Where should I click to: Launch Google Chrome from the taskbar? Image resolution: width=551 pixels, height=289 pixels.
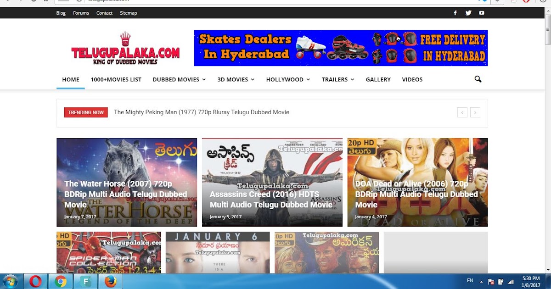pos(60,280)
